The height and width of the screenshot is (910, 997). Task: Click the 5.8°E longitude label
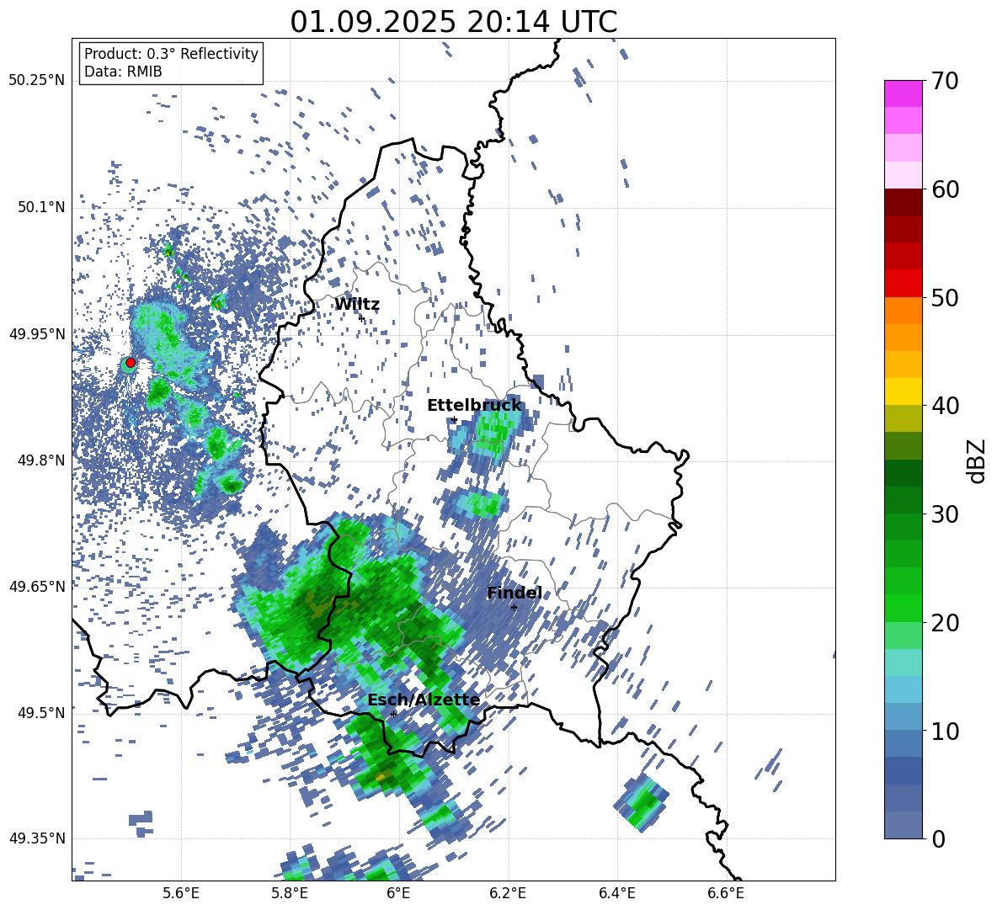(x=290, y=893)
